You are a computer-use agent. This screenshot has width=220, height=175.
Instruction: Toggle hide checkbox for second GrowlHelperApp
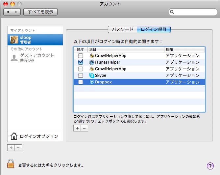[81, 69]
